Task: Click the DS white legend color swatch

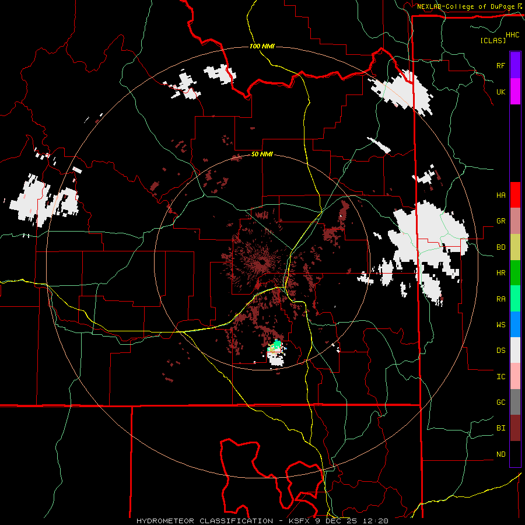Action: tap(515, 350)
